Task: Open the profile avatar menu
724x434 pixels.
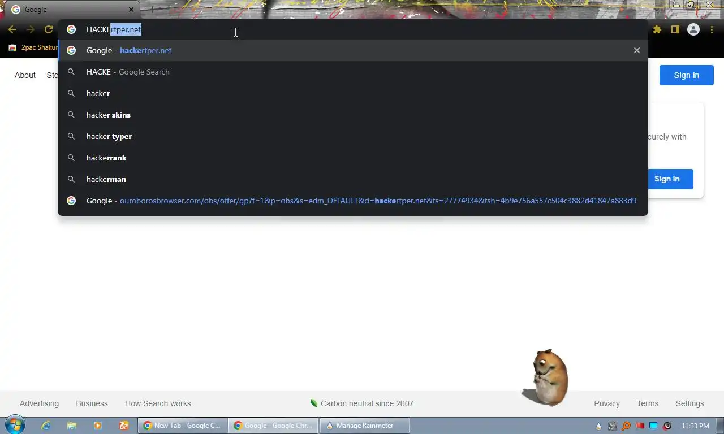Action: pyautogui.click(x=693, y=29)
